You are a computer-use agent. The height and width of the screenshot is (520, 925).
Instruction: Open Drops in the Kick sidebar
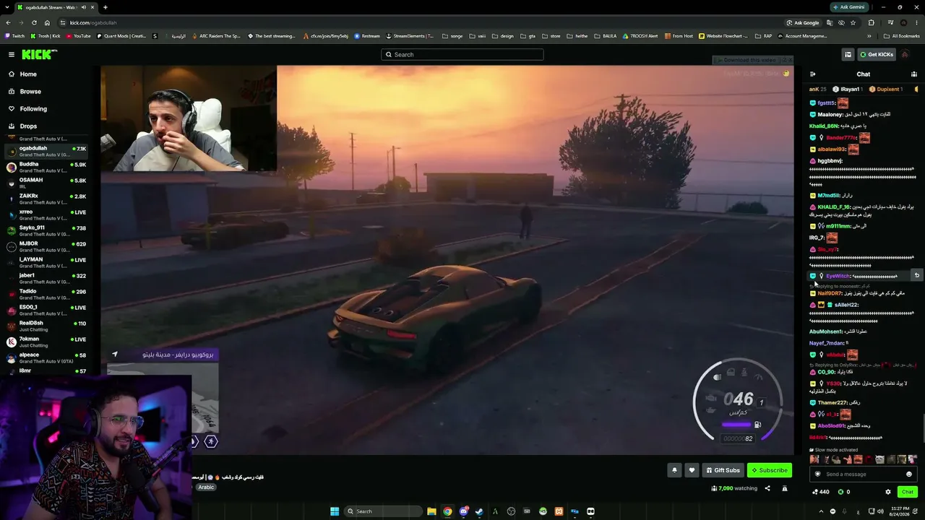click(x=28, y=126)
